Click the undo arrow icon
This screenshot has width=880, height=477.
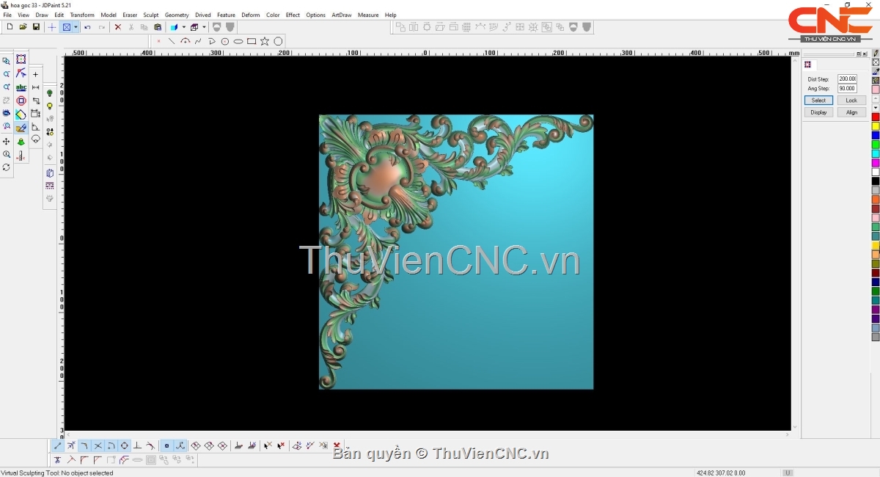click(x=87, y=27)
